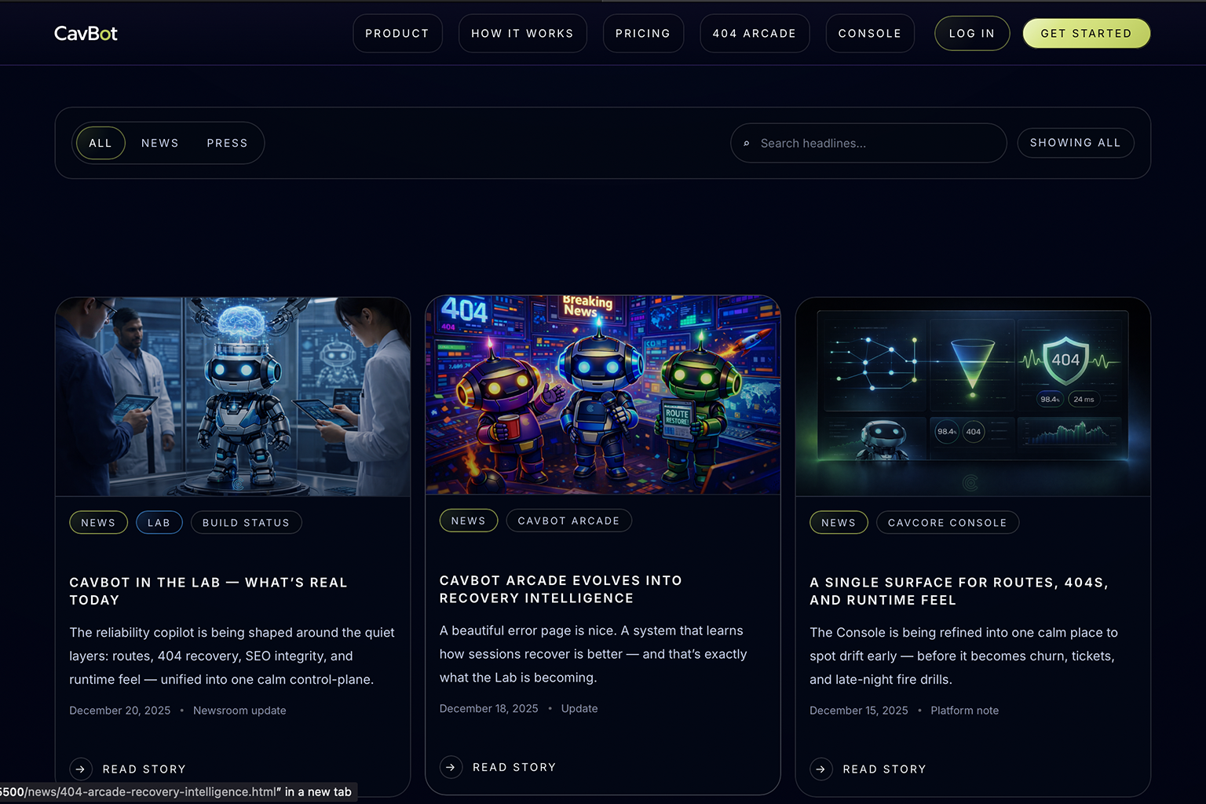Go to How It Works page
This screenshot has width=1206, height=804.
click(x=522, y=33)
